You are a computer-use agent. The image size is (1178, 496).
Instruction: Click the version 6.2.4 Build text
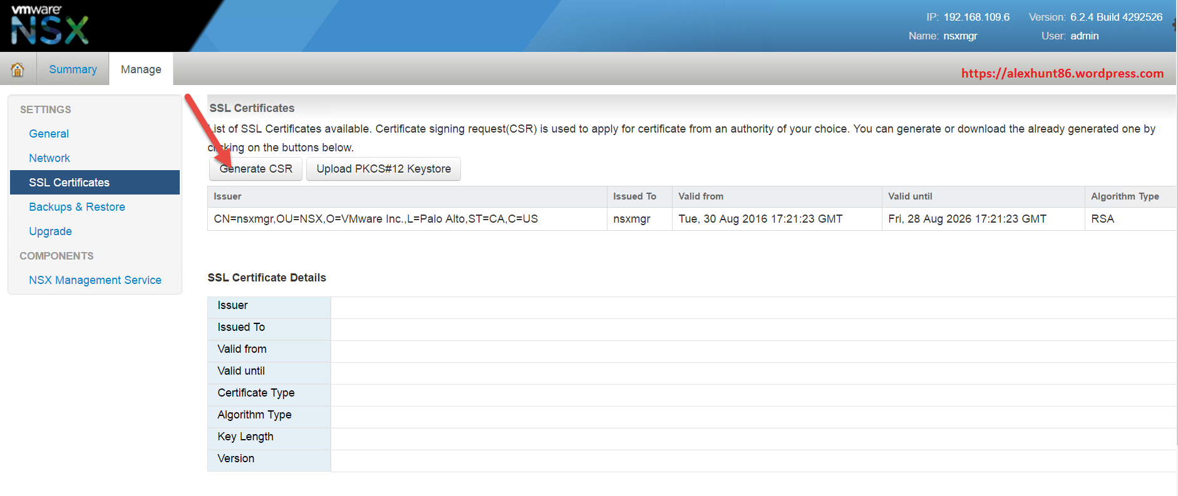pyautogui.click(x=1116, y=17)
